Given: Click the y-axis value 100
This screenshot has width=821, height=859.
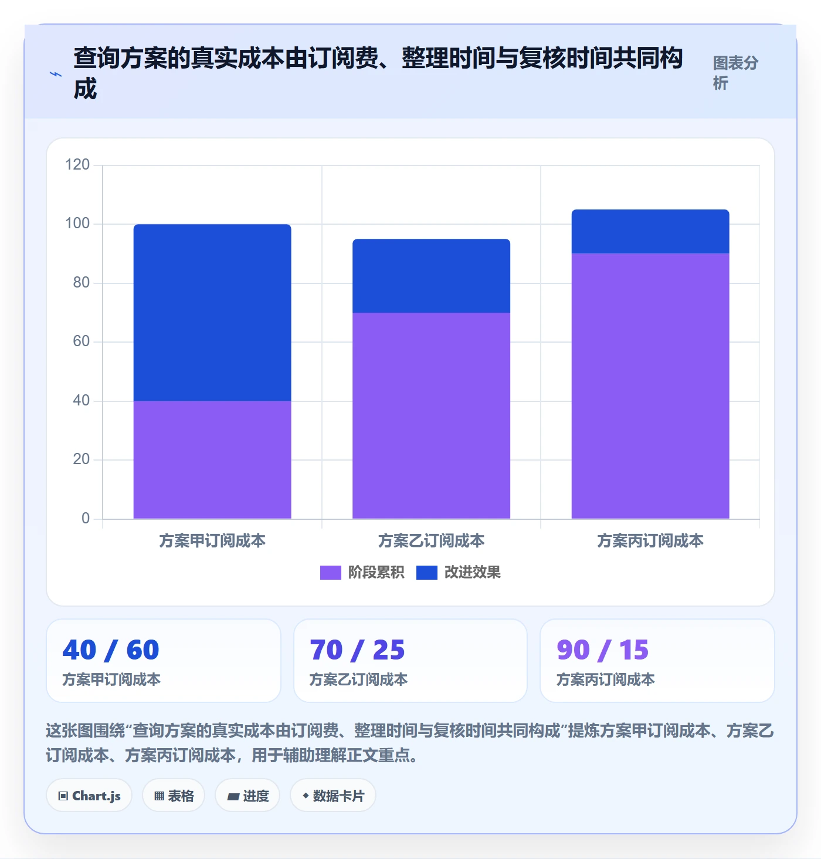Looking at the screenshot, I should point(77,224).
